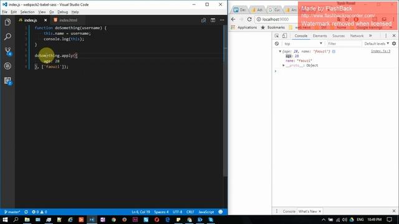Select the Console tab in DevTools
The width and height of the screenshot is (399, 224).
300,36
